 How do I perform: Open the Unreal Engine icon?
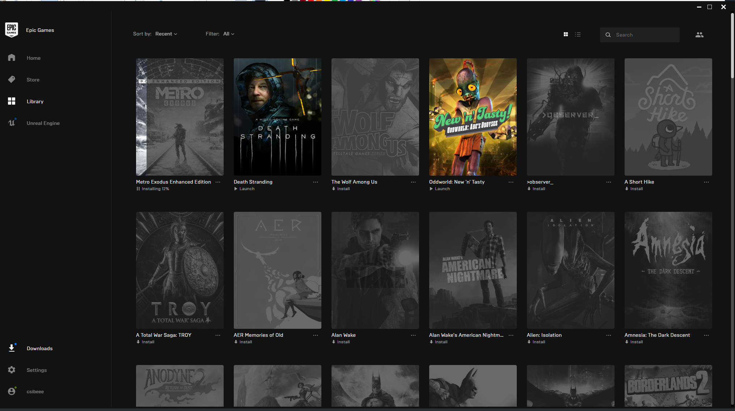pos(12,123)
